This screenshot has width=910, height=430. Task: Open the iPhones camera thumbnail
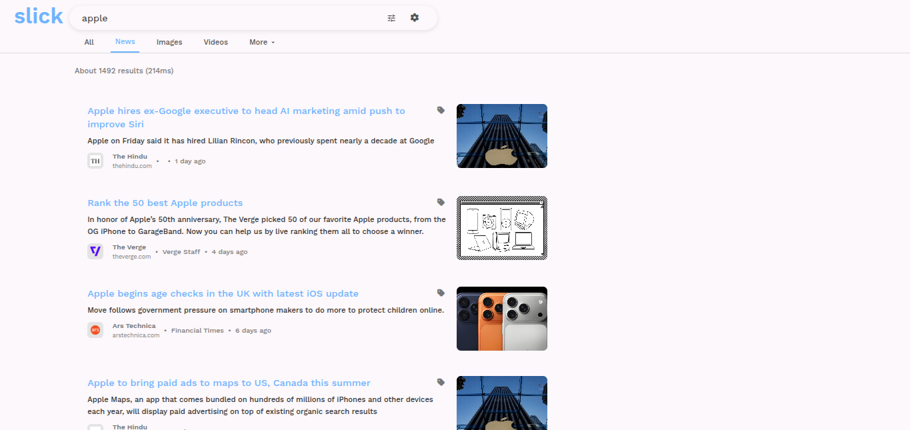502,319
